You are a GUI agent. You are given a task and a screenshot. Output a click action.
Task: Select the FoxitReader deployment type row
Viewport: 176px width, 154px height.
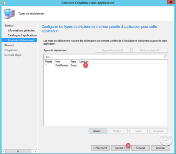(x=106, y=65)
